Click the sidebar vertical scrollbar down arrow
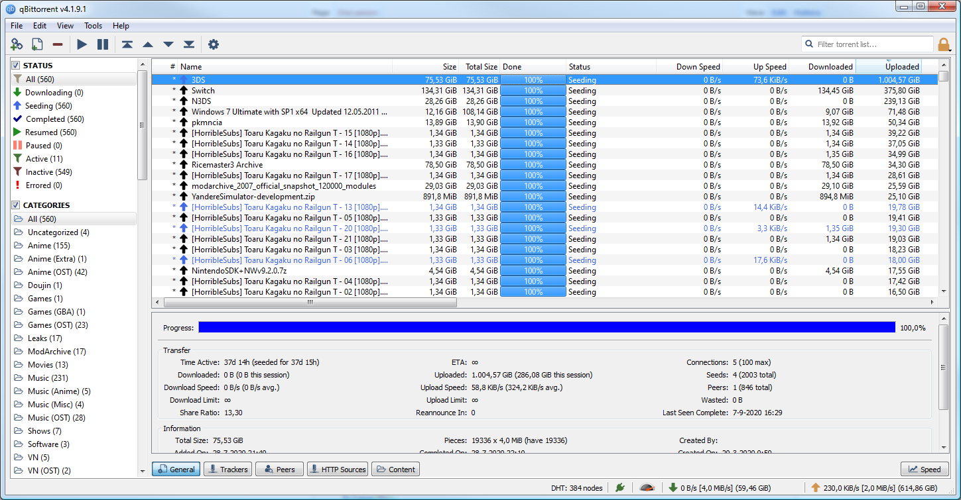The width and height of the screenshot is (961, 500). click(x=143, y=472)
